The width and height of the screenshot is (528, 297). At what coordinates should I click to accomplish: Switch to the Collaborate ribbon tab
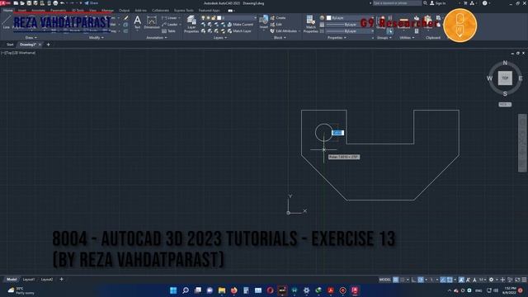(x=160, y=11)
